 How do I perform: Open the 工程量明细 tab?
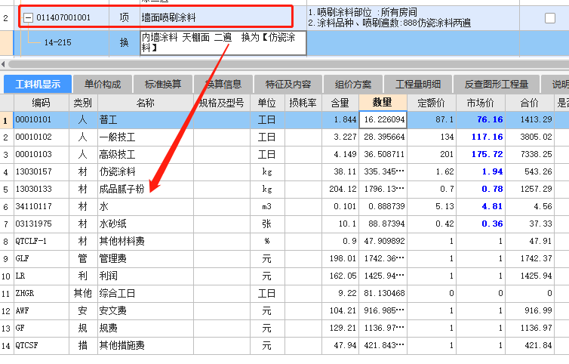pos(417,85)
